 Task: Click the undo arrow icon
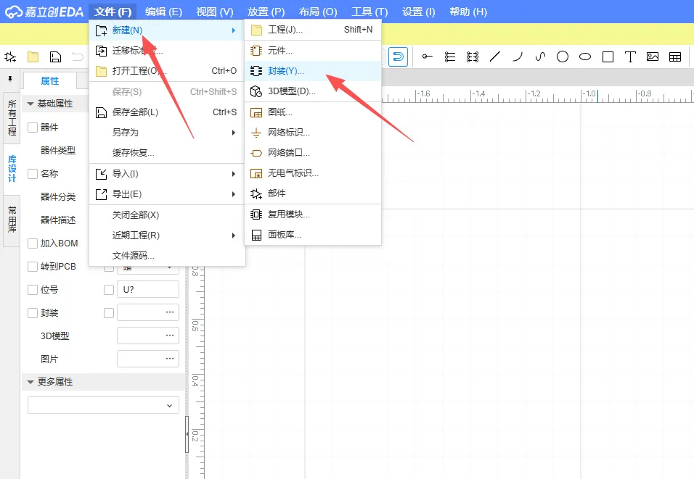point(78,57)
